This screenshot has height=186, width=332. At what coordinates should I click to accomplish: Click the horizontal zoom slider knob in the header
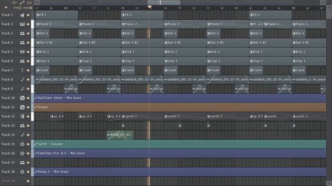(20, 8)
